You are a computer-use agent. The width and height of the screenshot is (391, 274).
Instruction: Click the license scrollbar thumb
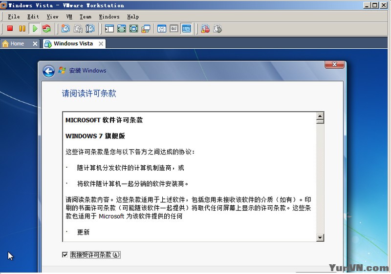(320, 121)
